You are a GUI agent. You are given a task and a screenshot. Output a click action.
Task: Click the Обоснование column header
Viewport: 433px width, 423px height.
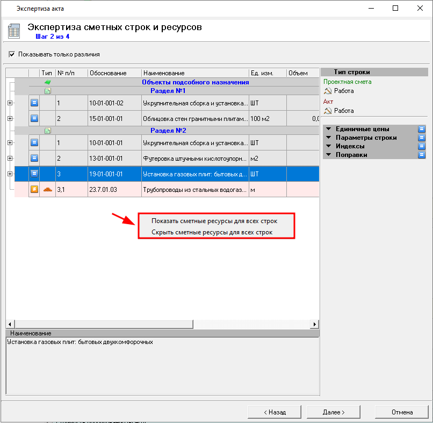pyautogui.click(x=114, y=73)
